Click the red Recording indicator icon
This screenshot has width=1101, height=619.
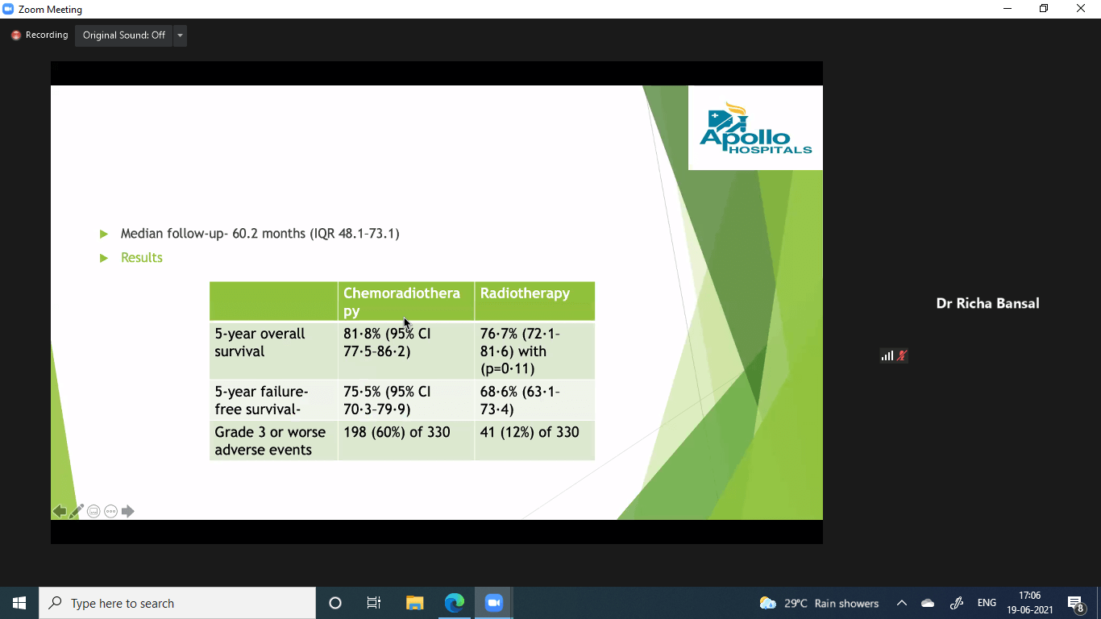pyautogui.click(x=15, y=35)
